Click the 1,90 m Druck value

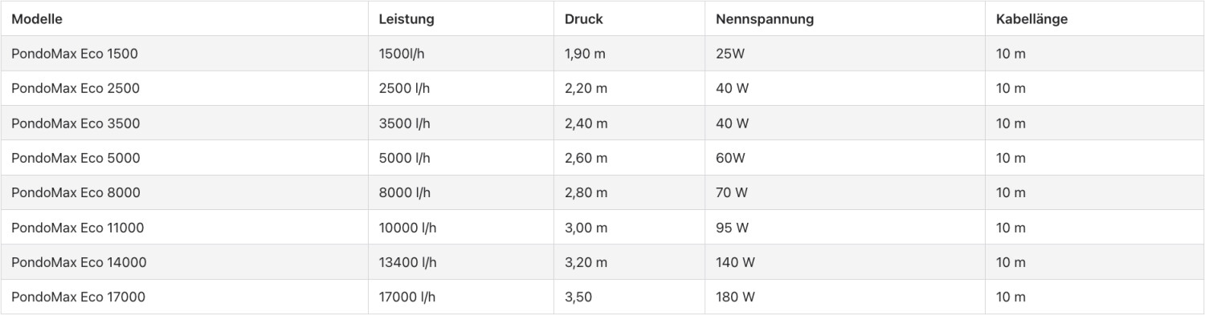click(586, 54)
